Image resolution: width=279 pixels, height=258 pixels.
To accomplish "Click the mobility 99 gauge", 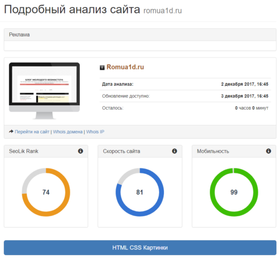I will click(234, 192).
